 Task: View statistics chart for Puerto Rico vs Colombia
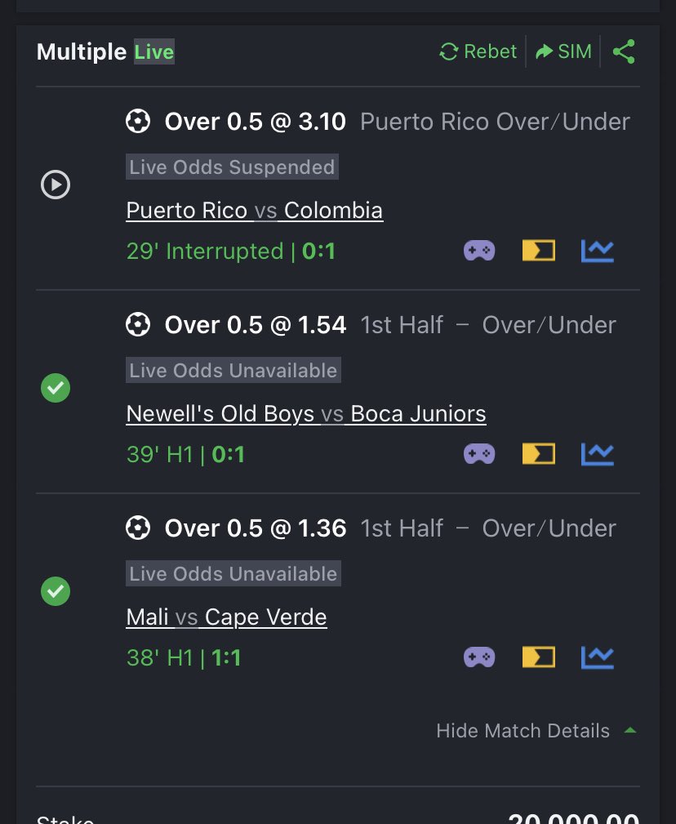coord(597,251)
